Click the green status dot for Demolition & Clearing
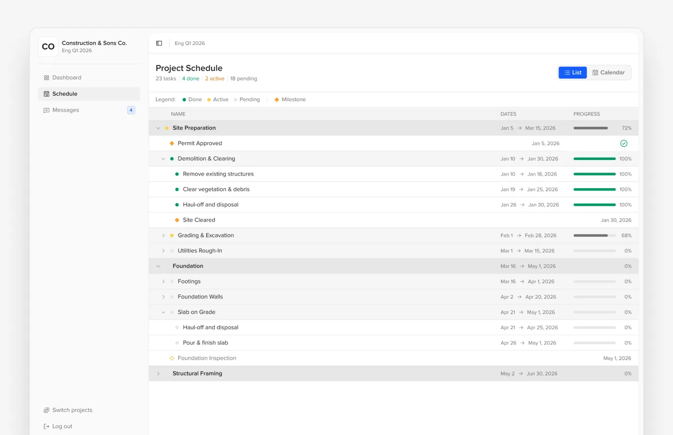Image resolution: width=673 pixels, height=435 pixels. pos(172,159)
